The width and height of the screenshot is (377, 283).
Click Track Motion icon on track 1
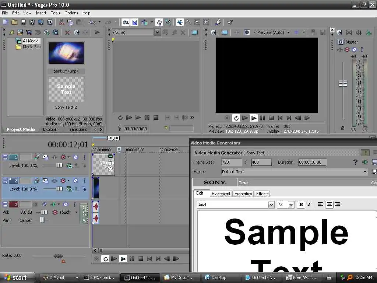[x=45, y=157]
